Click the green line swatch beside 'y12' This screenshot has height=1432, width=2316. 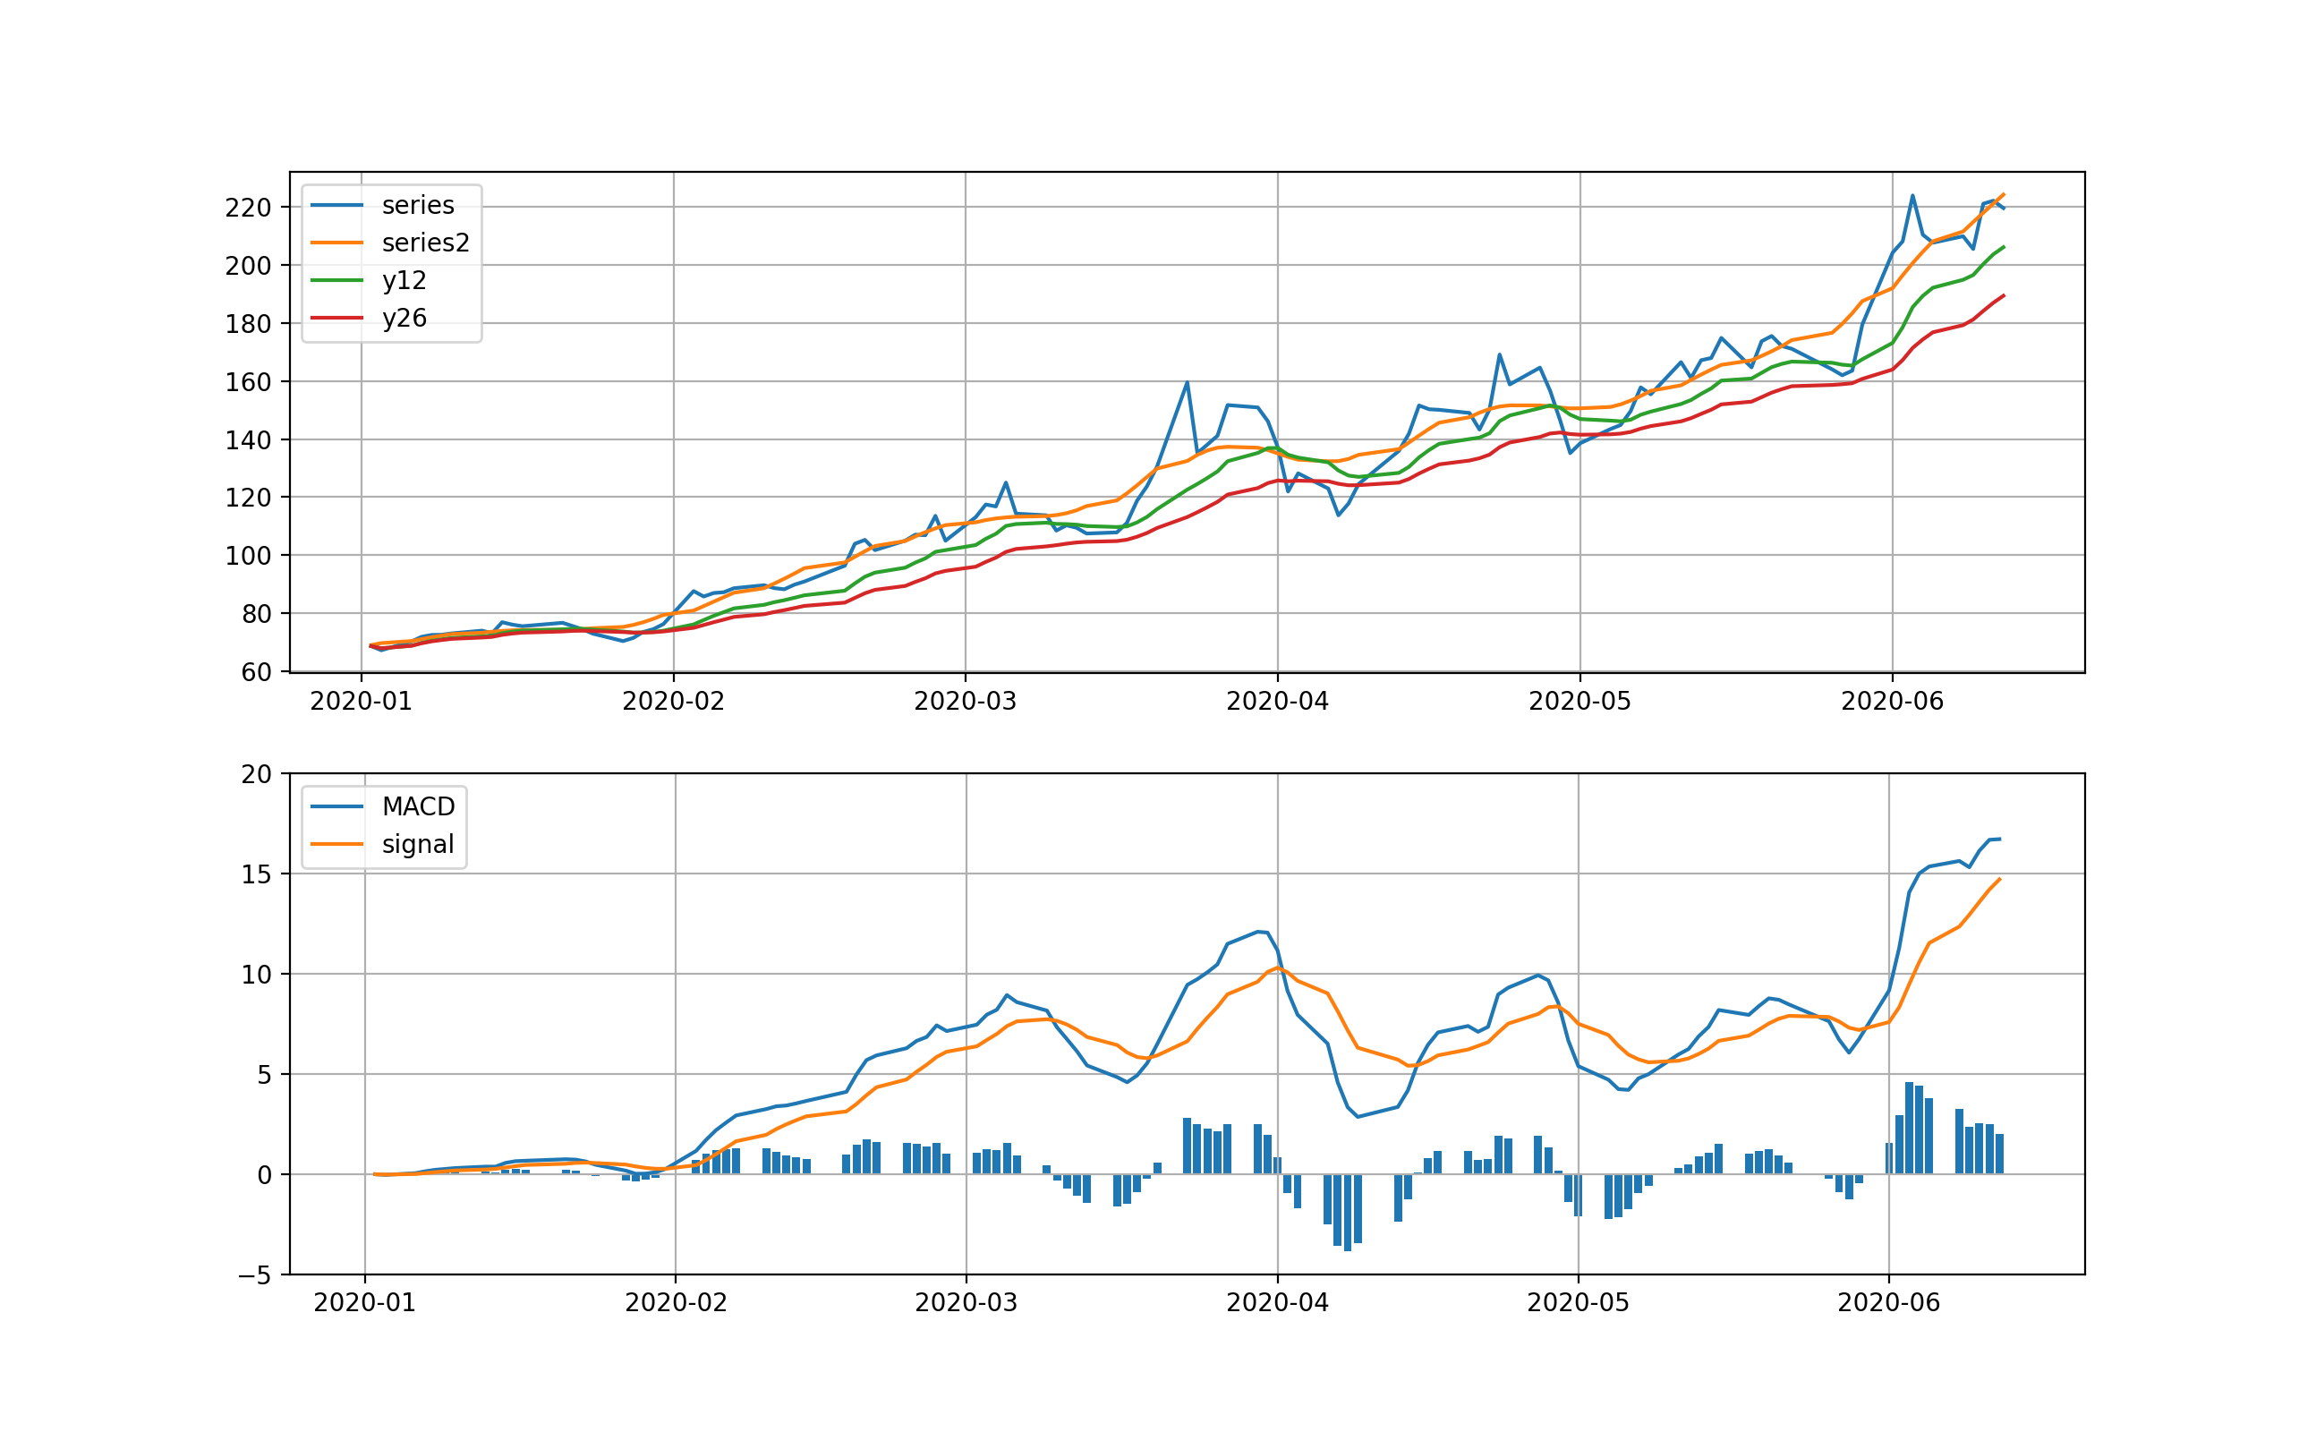click(x=336, y=280)
